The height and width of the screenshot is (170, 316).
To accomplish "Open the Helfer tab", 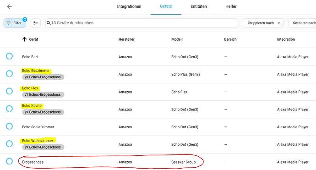I will (x=231, y=6).
